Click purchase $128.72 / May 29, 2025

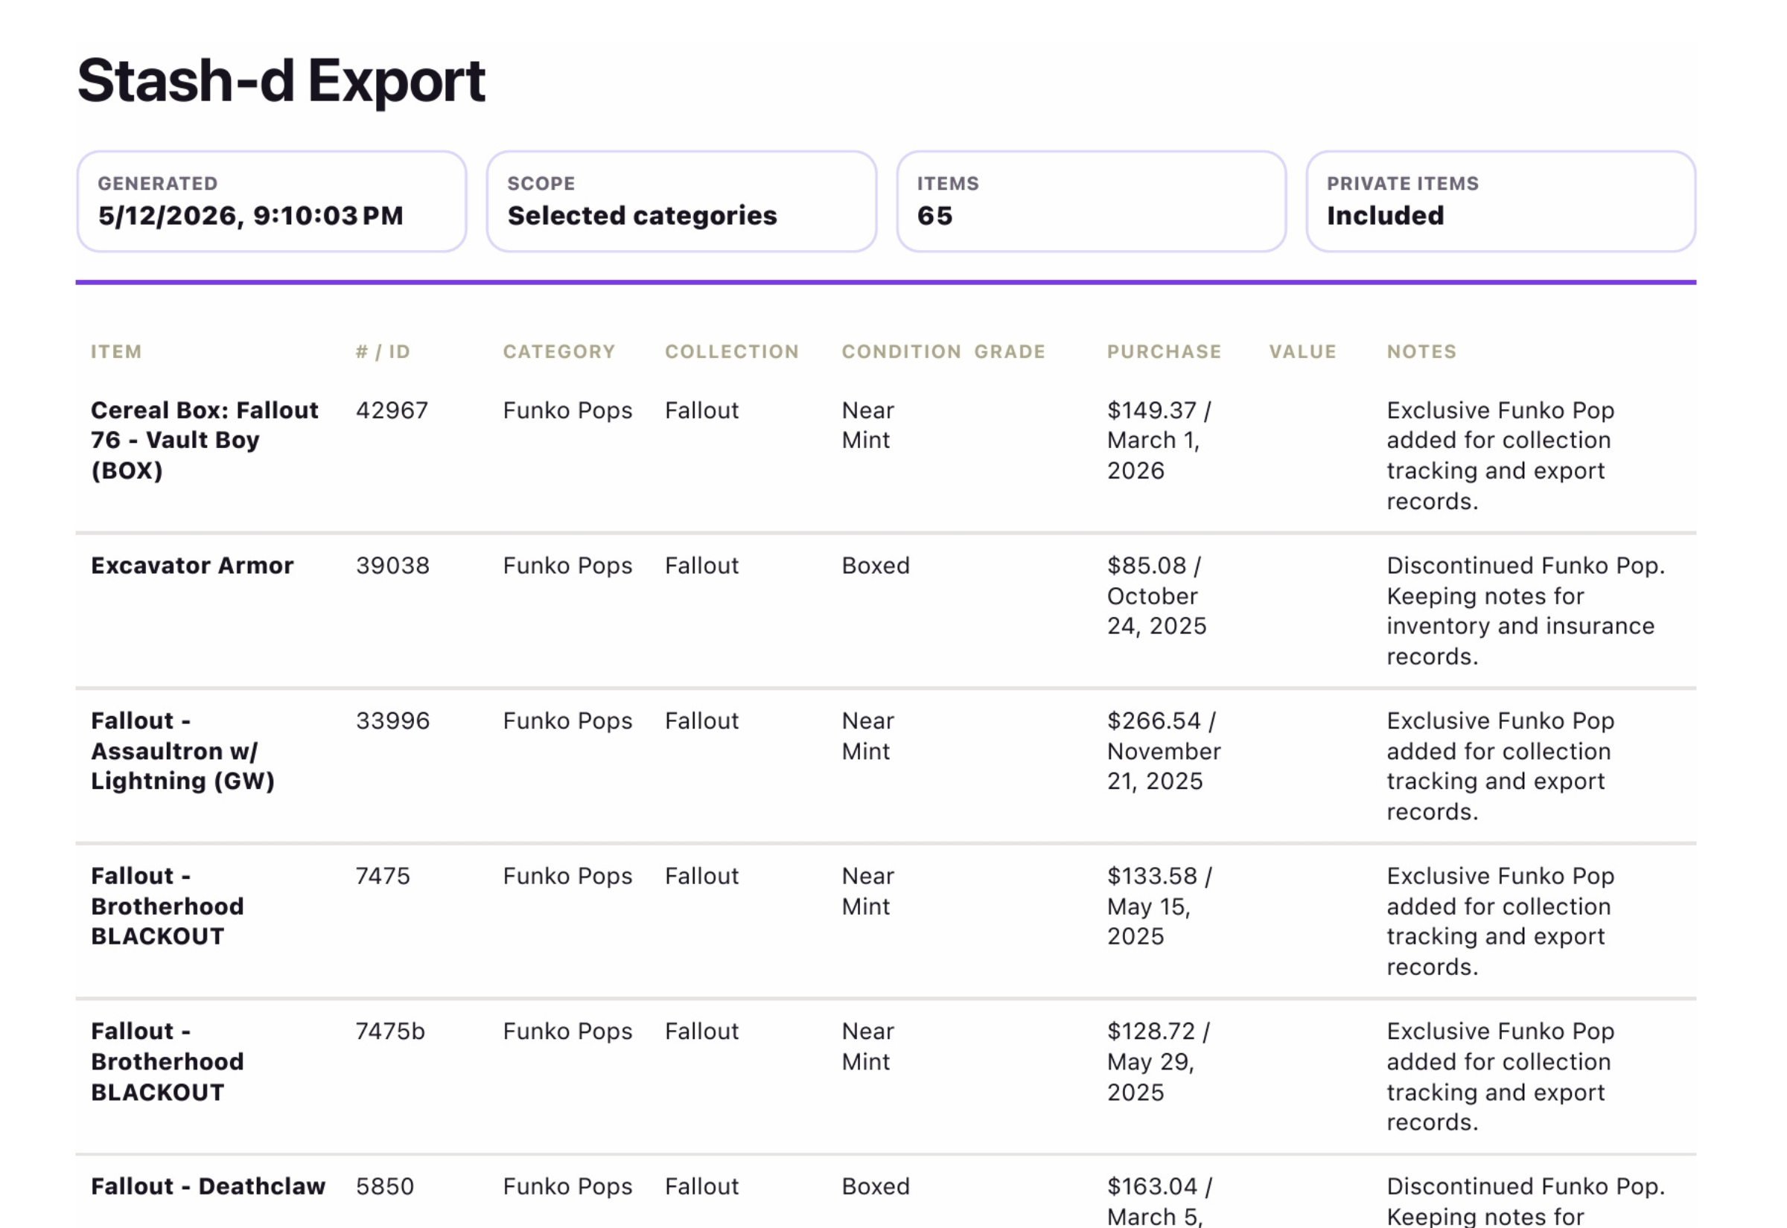pyautogui.click(x=1159, y=1062)
